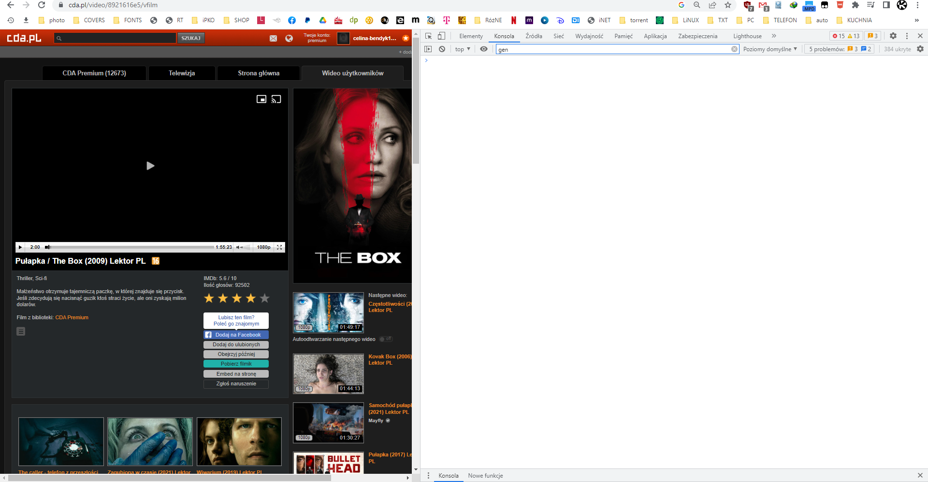Viewport: 928px width, 482px height.
Task: Open the torrent bookmarks folder
Action: (634, 20)
